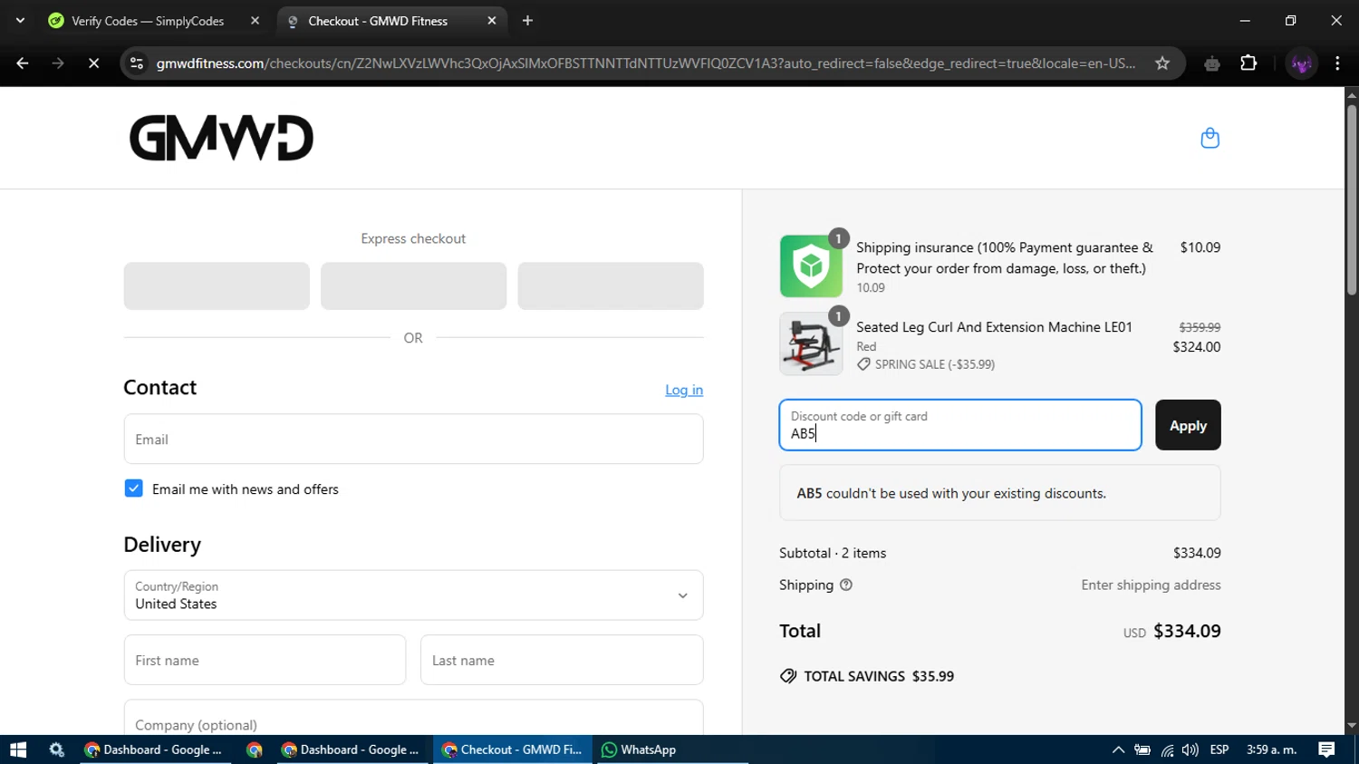Click the browser address bar URL
Image resolution: width=1359 pixels, height=764 pixels.
pos(645,63)
